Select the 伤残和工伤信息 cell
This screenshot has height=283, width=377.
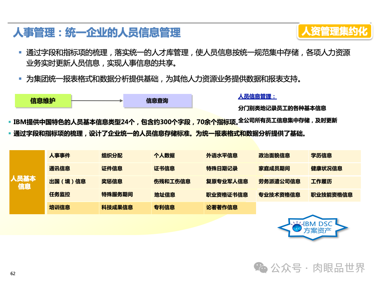[x=178, y=182]
